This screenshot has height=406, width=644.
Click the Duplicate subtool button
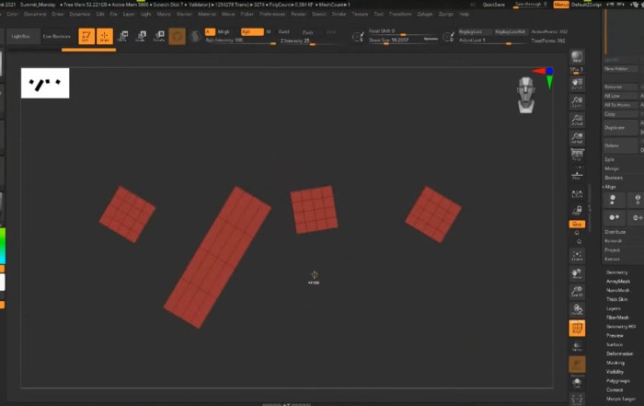[615, 127]
